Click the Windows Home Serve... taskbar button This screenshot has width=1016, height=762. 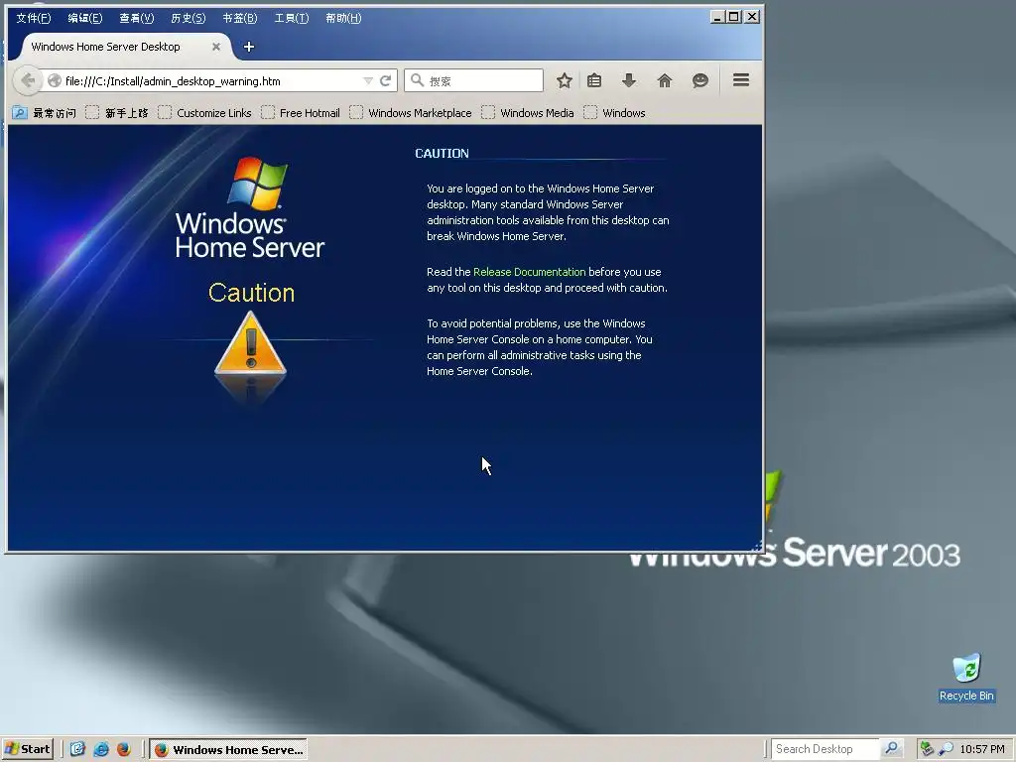click(228, 750)
